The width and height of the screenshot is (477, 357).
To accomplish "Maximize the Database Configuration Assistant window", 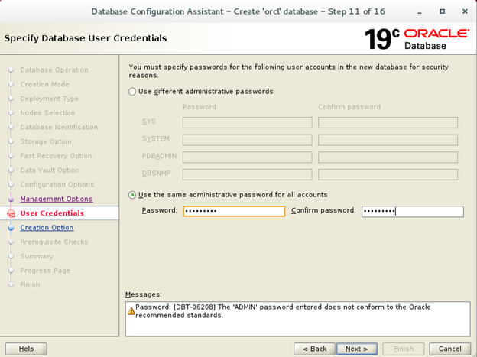I will tap(443, 11).
